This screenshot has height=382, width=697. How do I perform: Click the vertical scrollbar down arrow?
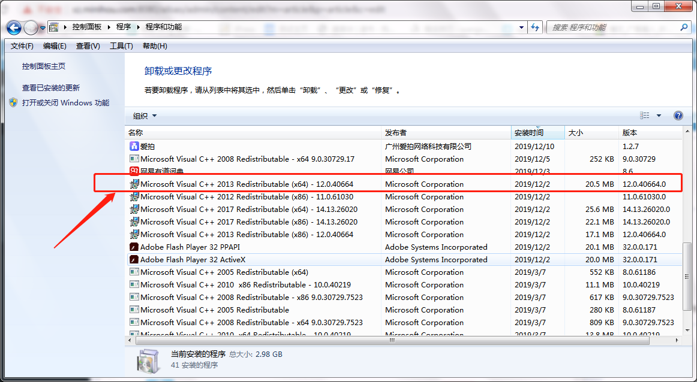(x=688, y=329)
